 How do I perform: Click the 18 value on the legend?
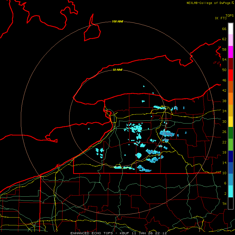point(224,152)
